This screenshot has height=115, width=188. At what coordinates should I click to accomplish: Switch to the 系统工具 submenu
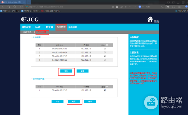(27, 32)
